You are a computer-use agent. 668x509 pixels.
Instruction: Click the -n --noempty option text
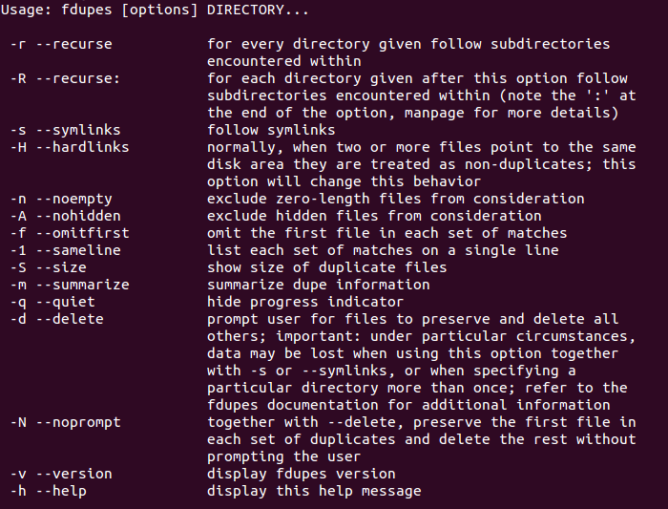point(61,199)
